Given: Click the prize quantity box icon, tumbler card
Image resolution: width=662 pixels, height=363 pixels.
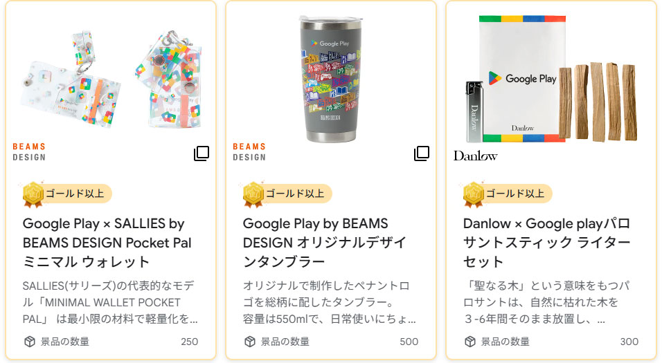Looking at the screenshot, I should point(250,342).
